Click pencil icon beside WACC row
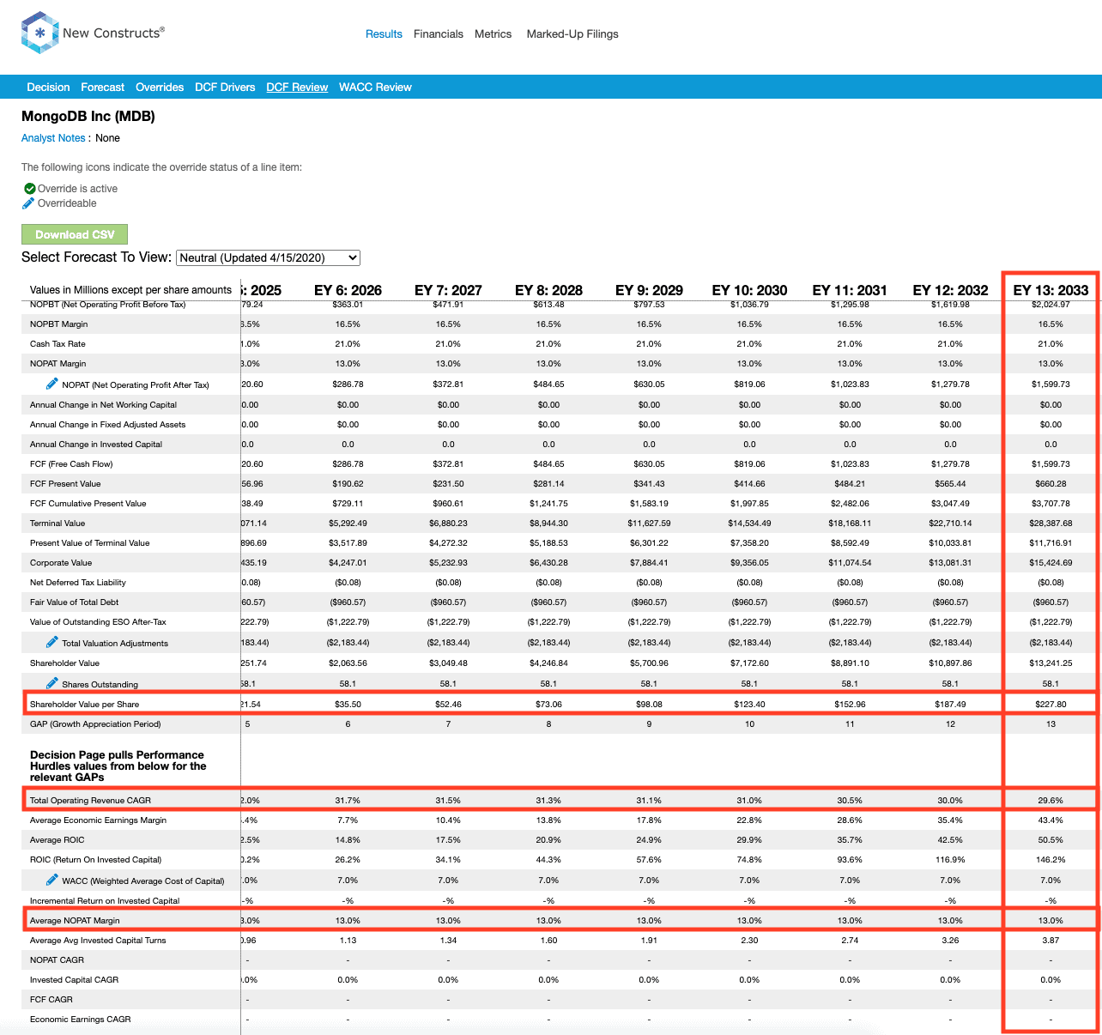 click(x=52, y=880)
